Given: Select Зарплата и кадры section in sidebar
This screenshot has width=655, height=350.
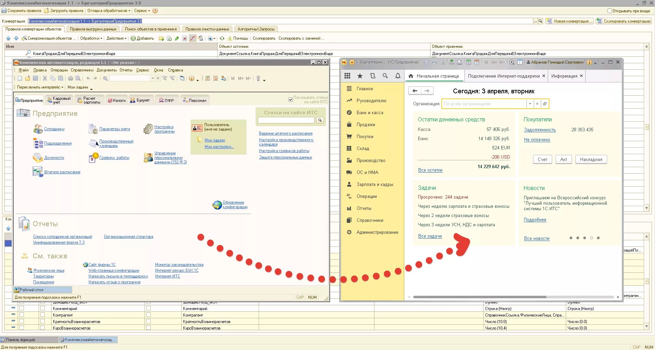Looking at the screenshot, I should (375, 184).
